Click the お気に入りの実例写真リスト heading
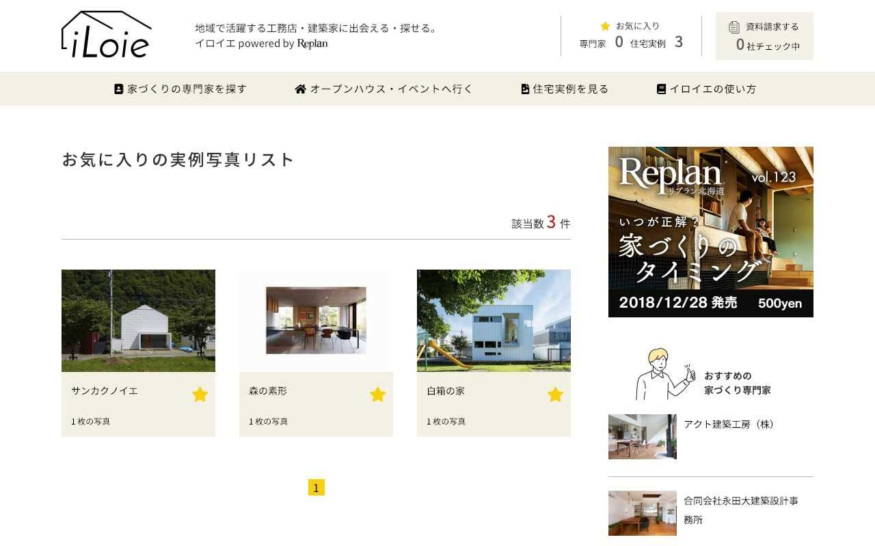 coord(178,160)
